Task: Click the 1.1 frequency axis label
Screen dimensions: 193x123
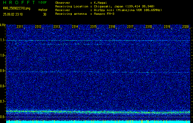Action: (x=2, y=40)
